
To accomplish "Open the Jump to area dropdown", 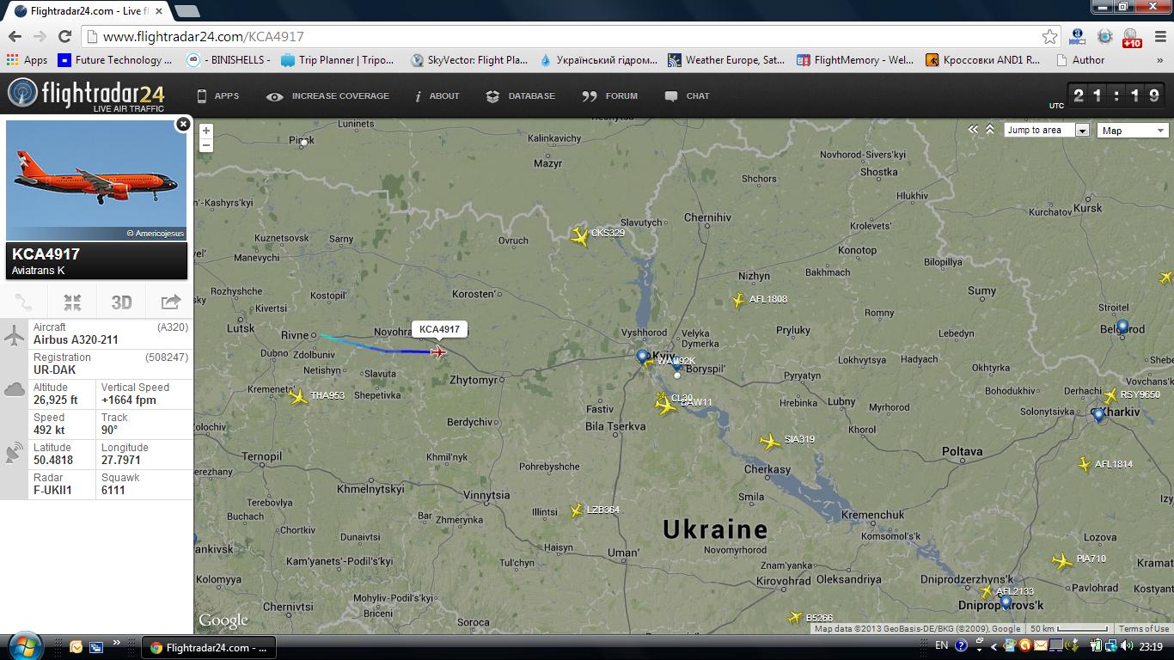I will click(x=1046, y=131).
